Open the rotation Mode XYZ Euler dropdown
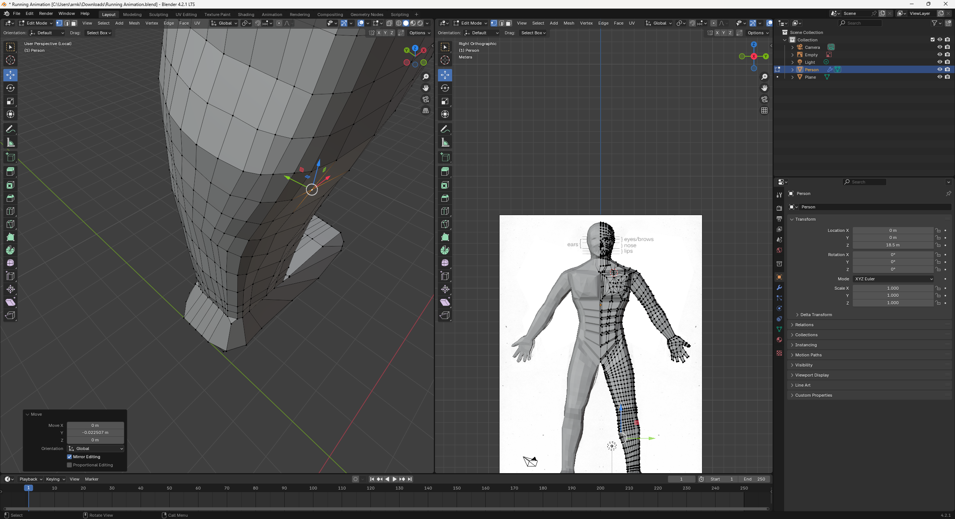955x519 pixels. 893,279
